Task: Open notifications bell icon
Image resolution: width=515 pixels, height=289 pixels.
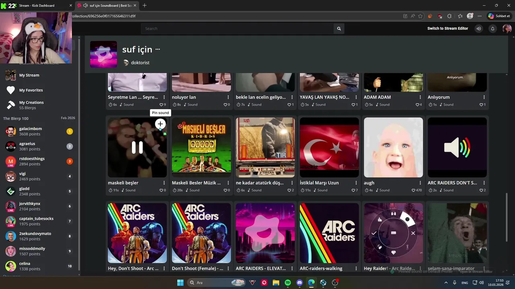Action: 492,28
